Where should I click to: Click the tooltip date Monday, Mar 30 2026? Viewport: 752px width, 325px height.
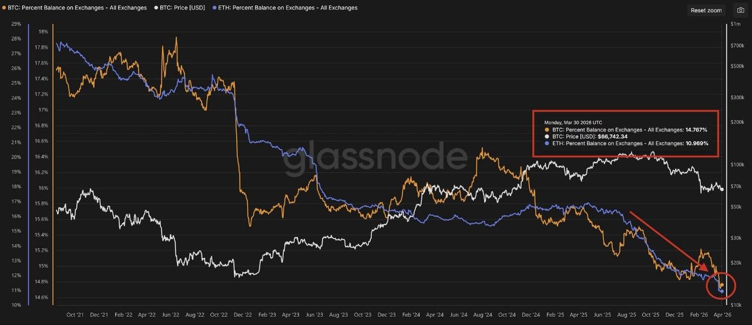pyautogui.click(x=572, y=123)
